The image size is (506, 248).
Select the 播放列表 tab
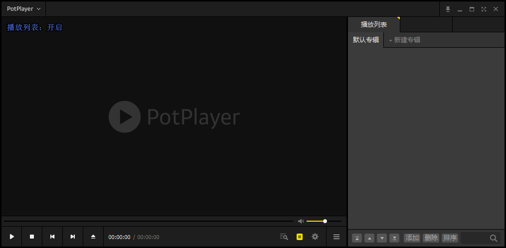[x=374, y=24]
